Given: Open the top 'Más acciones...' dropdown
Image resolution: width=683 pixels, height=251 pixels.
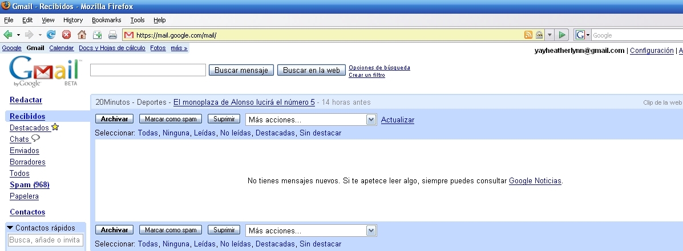Looking at the screenshot, I should tap(311, 120).
